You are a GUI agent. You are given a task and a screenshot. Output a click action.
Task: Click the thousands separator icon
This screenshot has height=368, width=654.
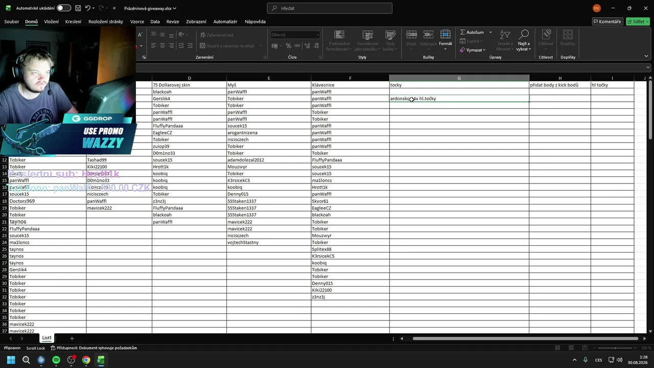pos(297,46)
